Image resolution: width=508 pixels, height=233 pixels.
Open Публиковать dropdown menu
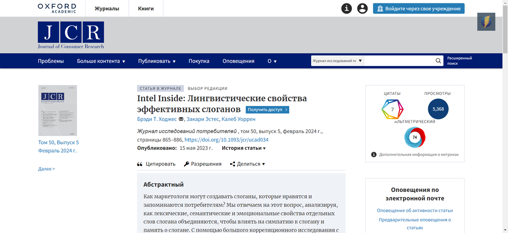157,61
